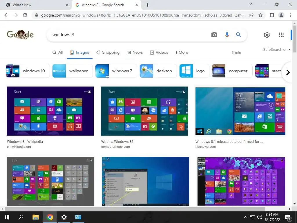Screen dimensions: 297x223
Task: Select the All results tab
Action: 58,53
